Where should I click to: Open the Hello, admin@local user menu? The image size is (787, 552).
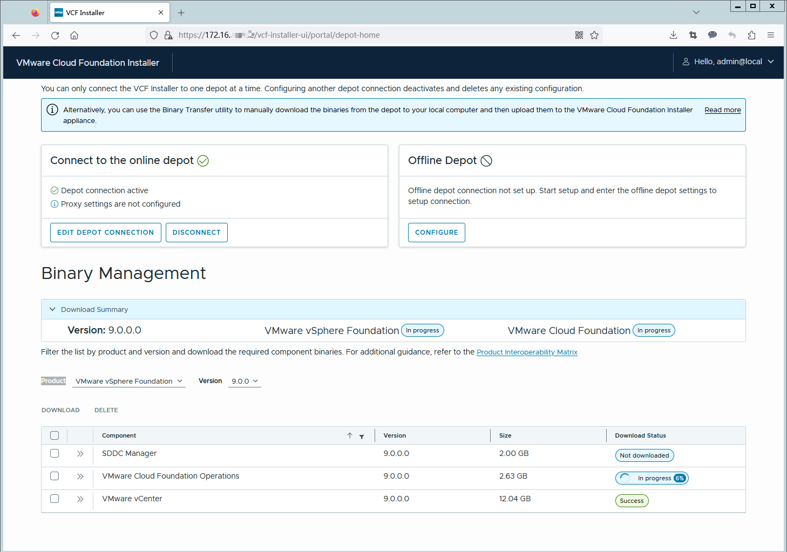point(728,62)
